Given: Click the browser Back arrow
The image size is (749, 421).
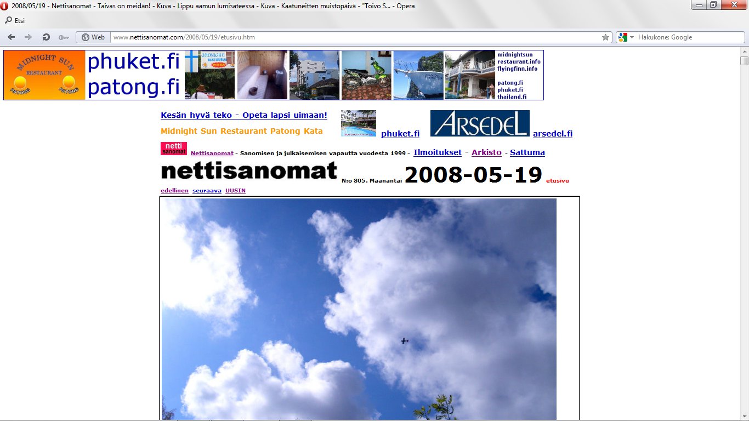Looking at the screenshot, I should [11, 37].
